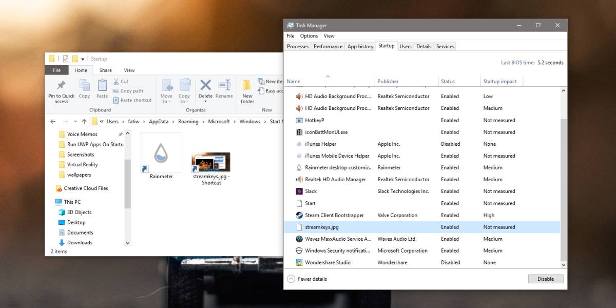Click the Disable button for streamkeys.jpg
This screenshot has height=308, width=616.
coord(546,279)
